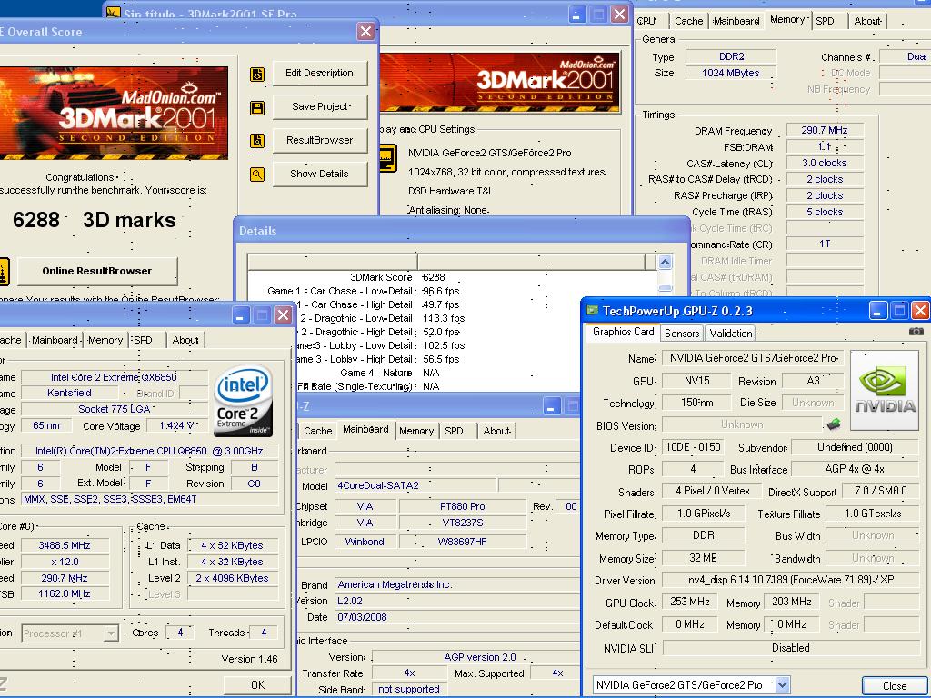Click the Command Rate 1T value

824,244
